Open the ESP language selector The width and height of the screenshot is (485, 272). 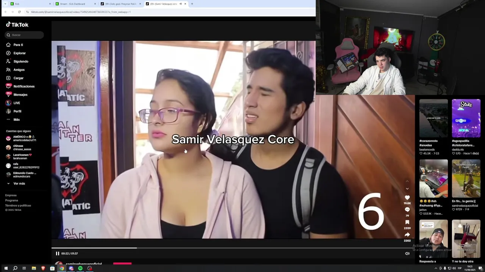460,268
